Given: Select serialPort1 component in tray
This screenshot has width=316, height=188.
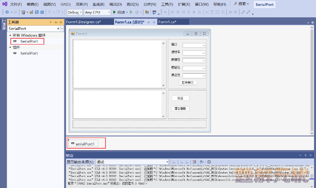Looking at the screenshot, I should tap(83, 143).
